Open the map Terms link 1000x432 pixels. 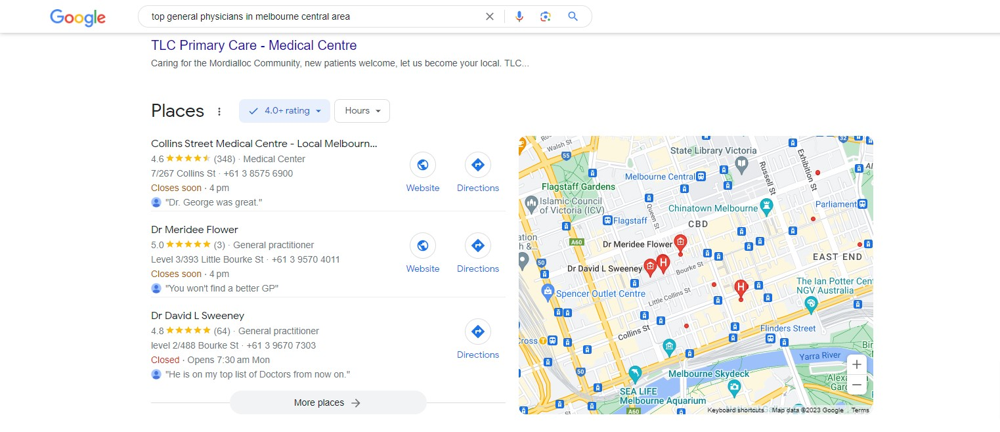(860, 410)
